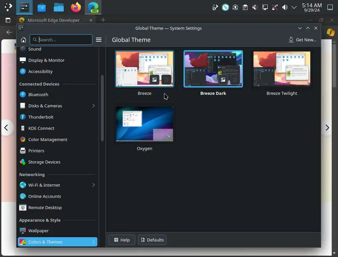Open Disks & Cameras category
The width and height of the screenshot is (338, 257).
tap(57, 106)
